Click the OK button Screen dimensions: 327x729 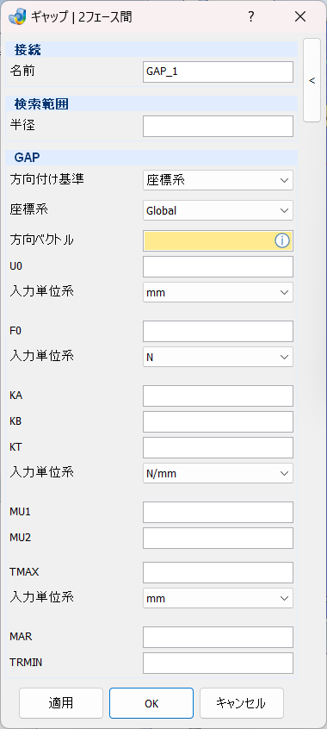tap(151, 703)
